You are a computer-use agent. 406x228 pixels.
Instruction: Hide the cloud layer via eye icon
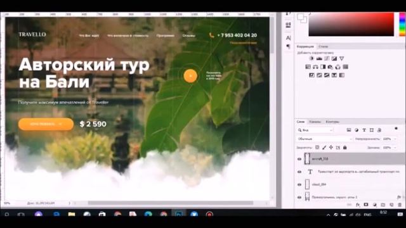[299, 184]
